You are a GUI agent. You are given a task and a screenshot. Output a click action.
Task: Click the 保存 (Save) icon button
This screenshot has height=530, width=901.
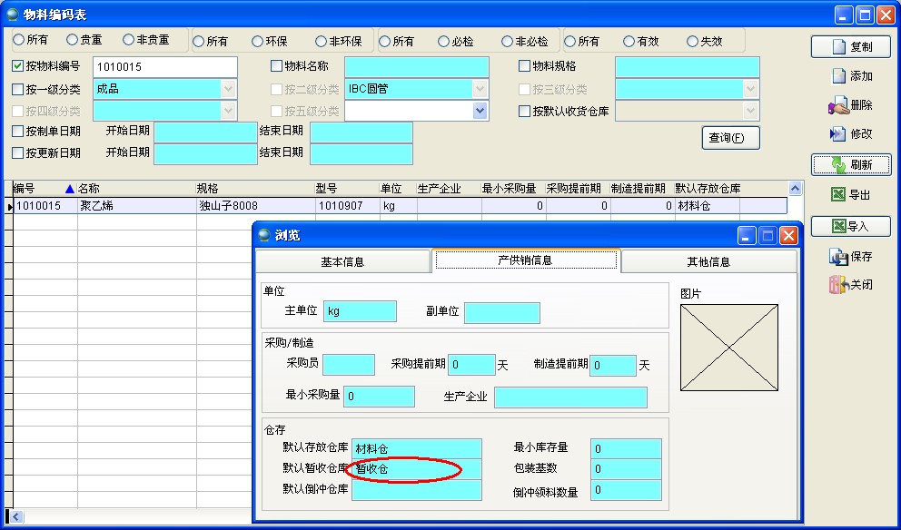[850, 256]
